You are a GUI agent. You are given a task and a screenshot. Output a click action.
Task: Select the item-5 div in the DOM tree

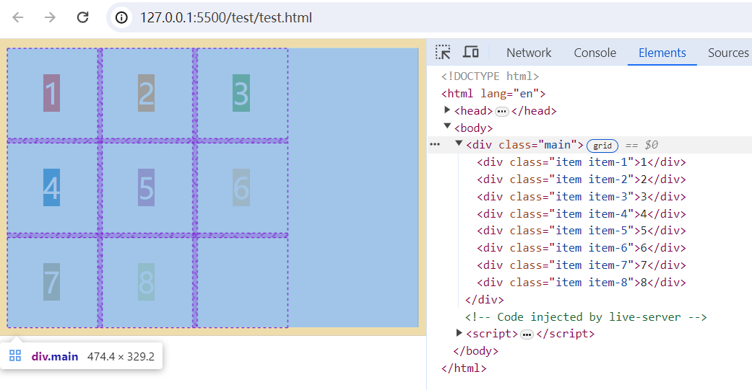click(582, 231)
